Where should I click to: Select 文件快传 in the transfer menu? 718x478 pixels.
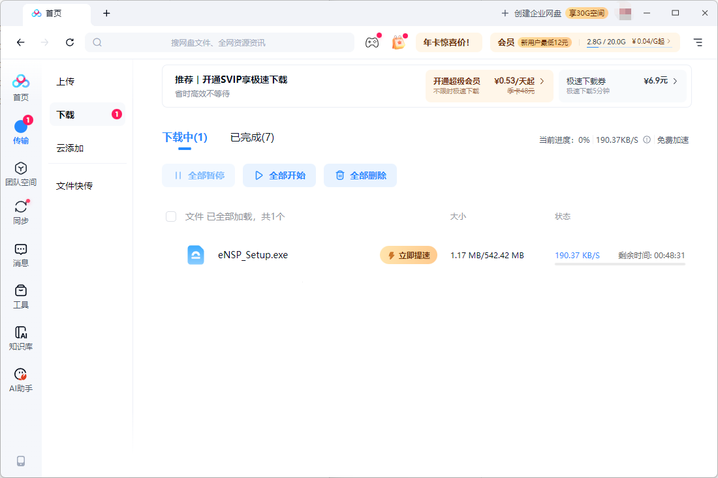(74, 186)
